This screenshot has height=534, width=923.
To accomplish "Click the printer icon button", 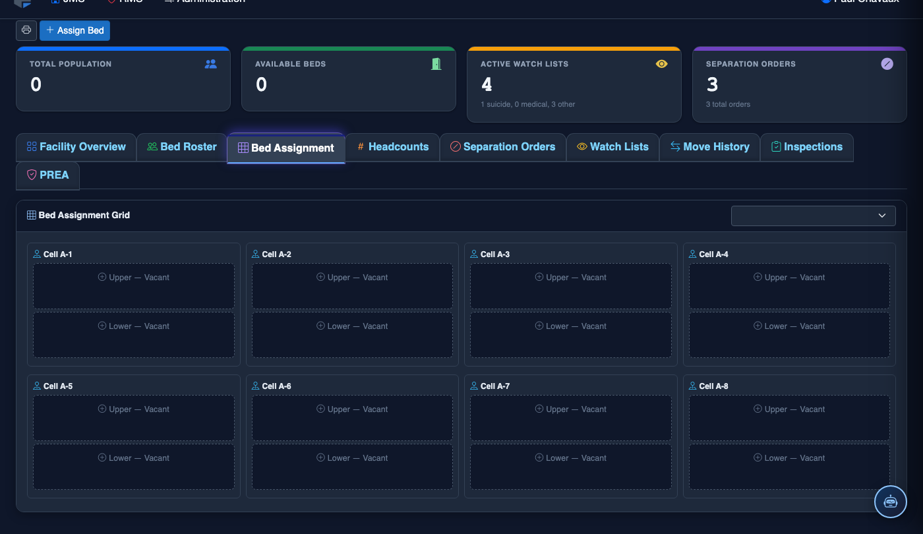I will [x=26, y=30].
